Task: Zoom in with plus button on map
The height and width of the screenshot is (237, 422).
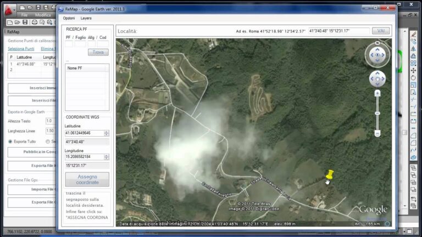Action: tap(377, 93)
